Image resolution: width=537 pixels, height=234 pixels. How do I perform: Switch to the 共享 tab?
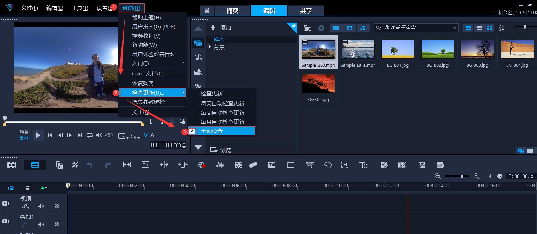click(x=306, y=11)
